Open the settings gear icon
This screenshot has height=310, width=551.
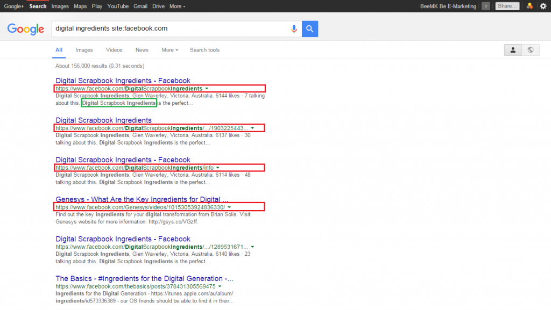click(x=543, y=6)
